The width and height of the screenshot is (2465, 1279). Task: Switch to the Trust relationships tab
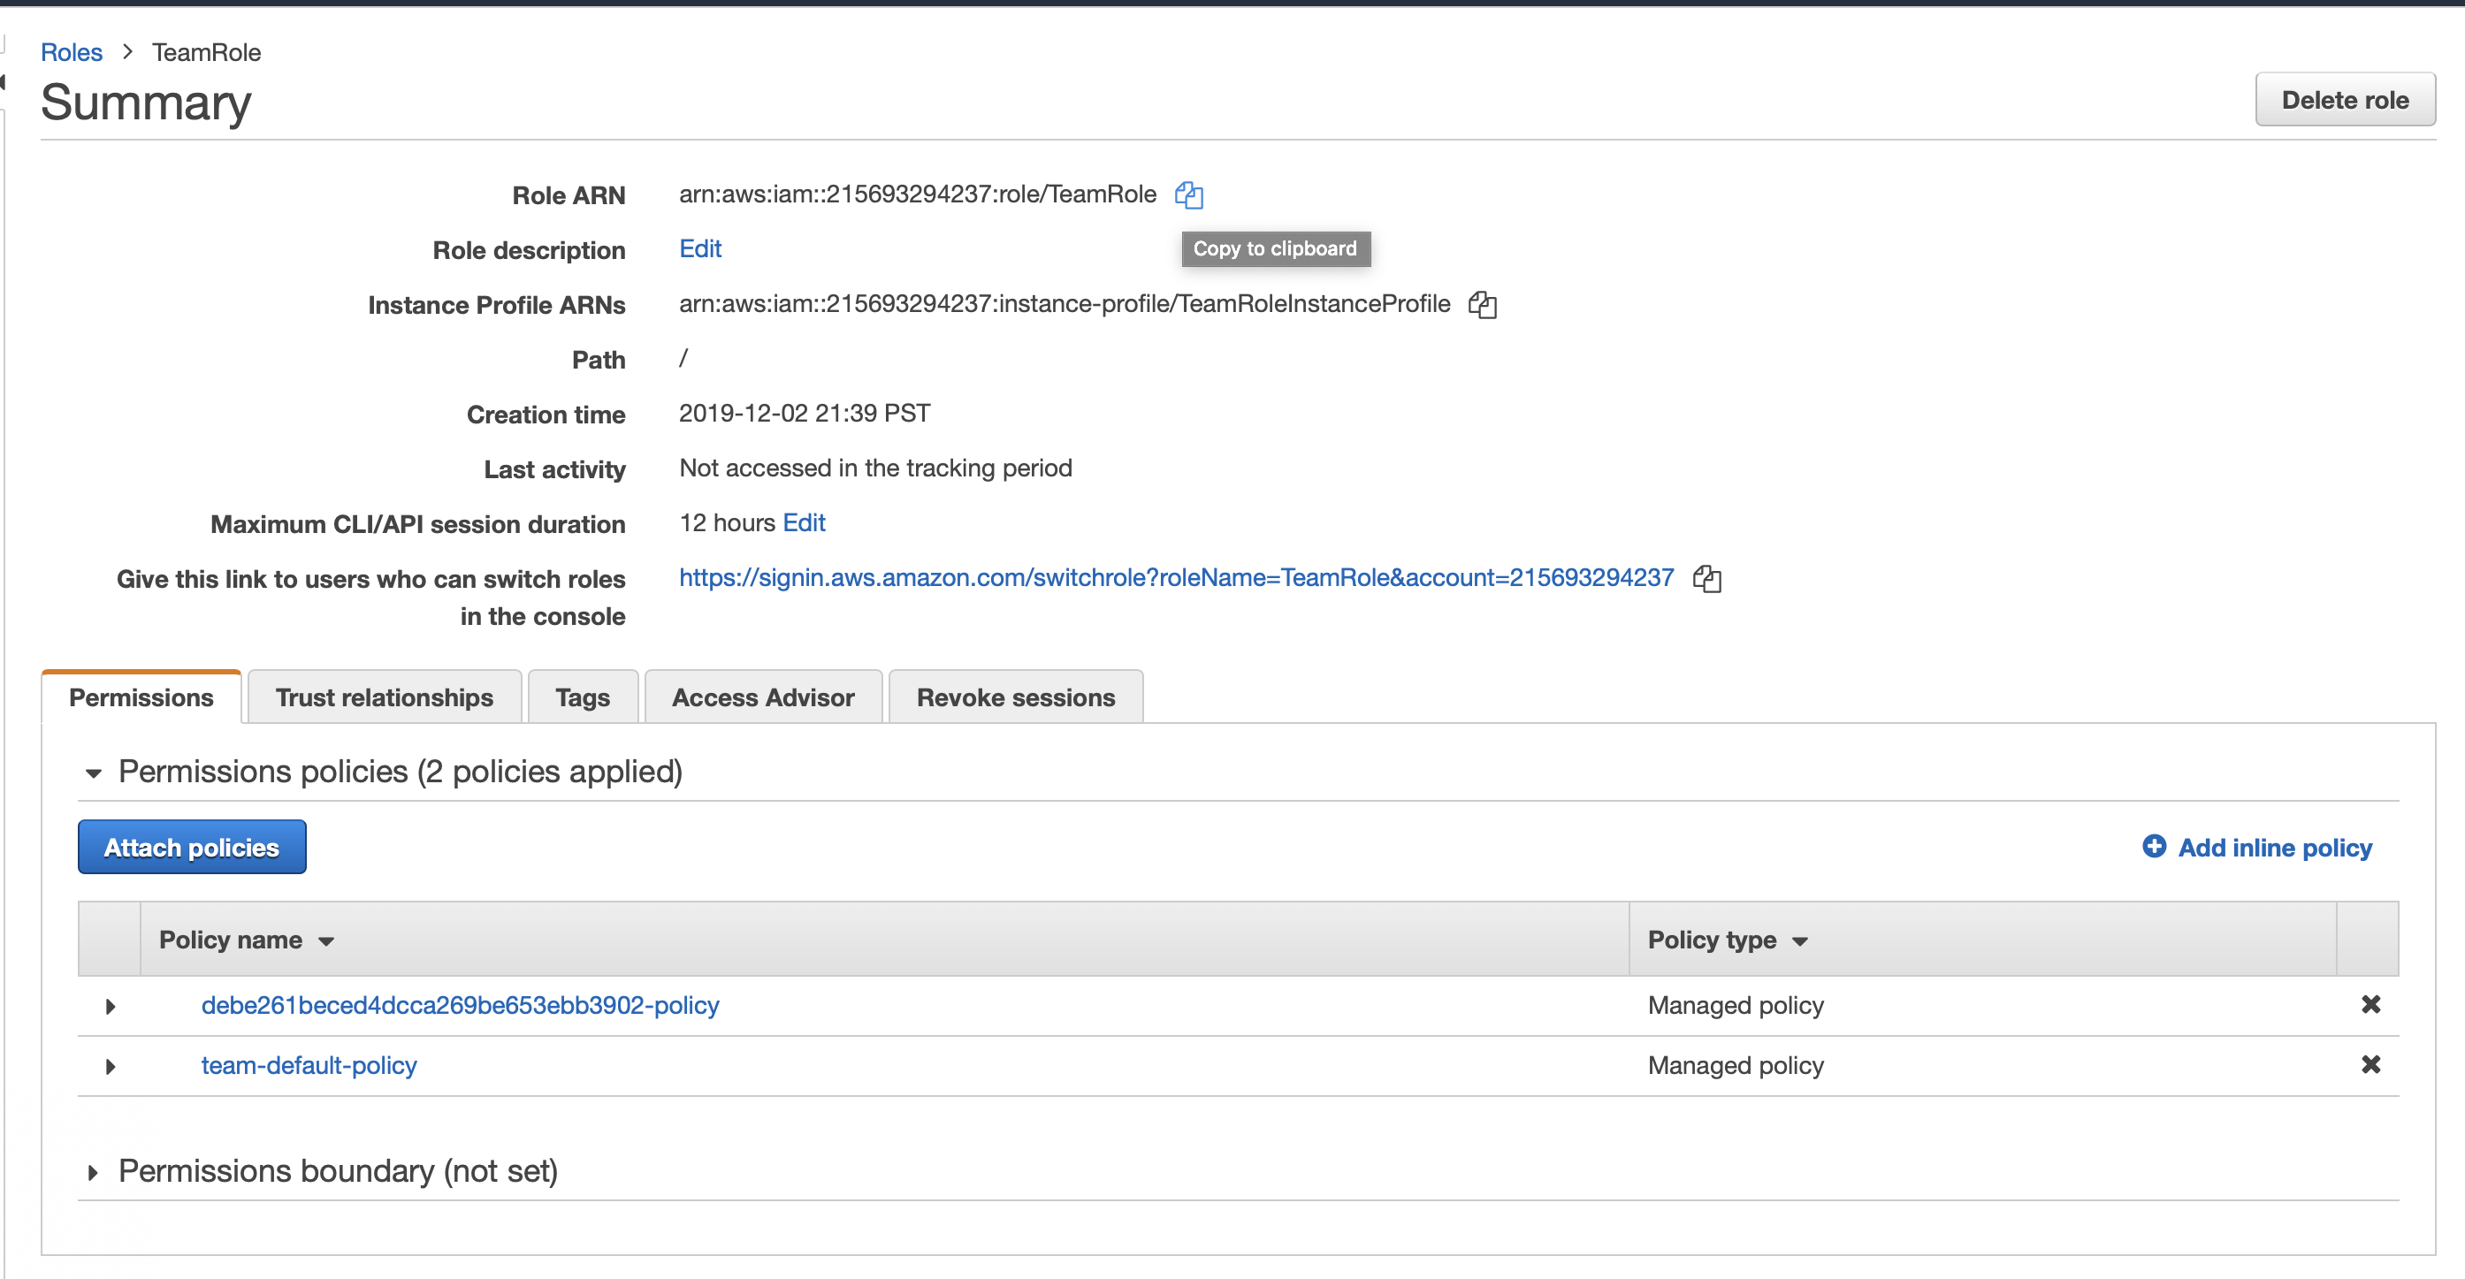pyautogui.click(x=384, y=697)
